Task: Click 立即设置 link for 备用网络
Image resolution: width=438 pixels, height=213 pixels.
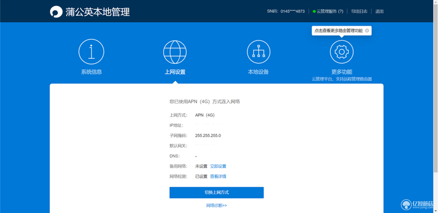Action: [218, 166]
